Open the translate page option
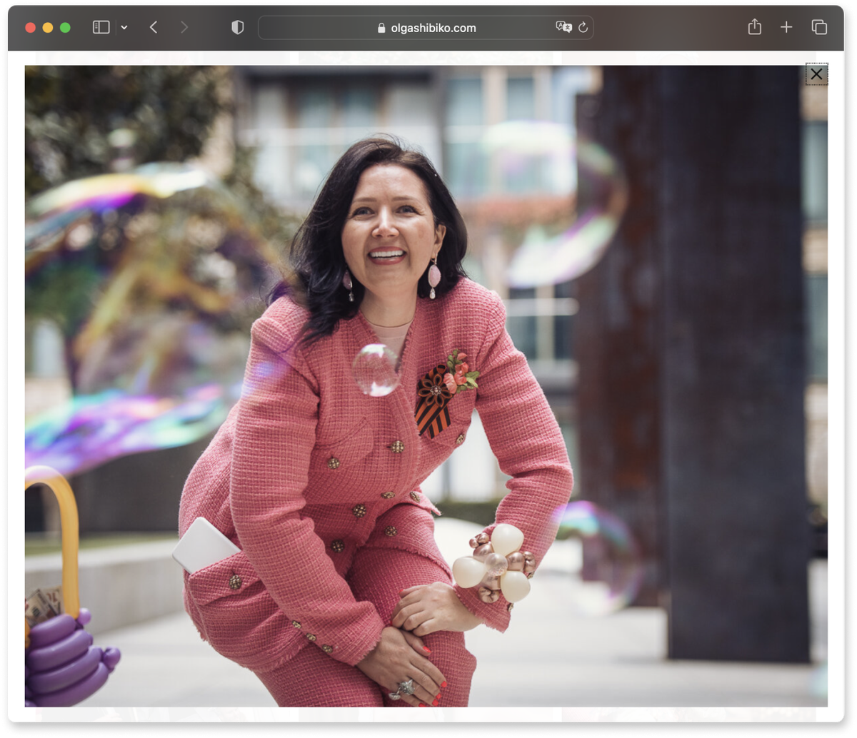Screen dimensions: 857x738 (x=563, y=27)
